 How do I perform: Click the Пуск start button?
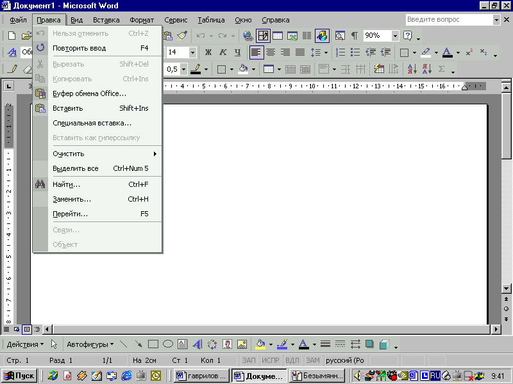19,376
